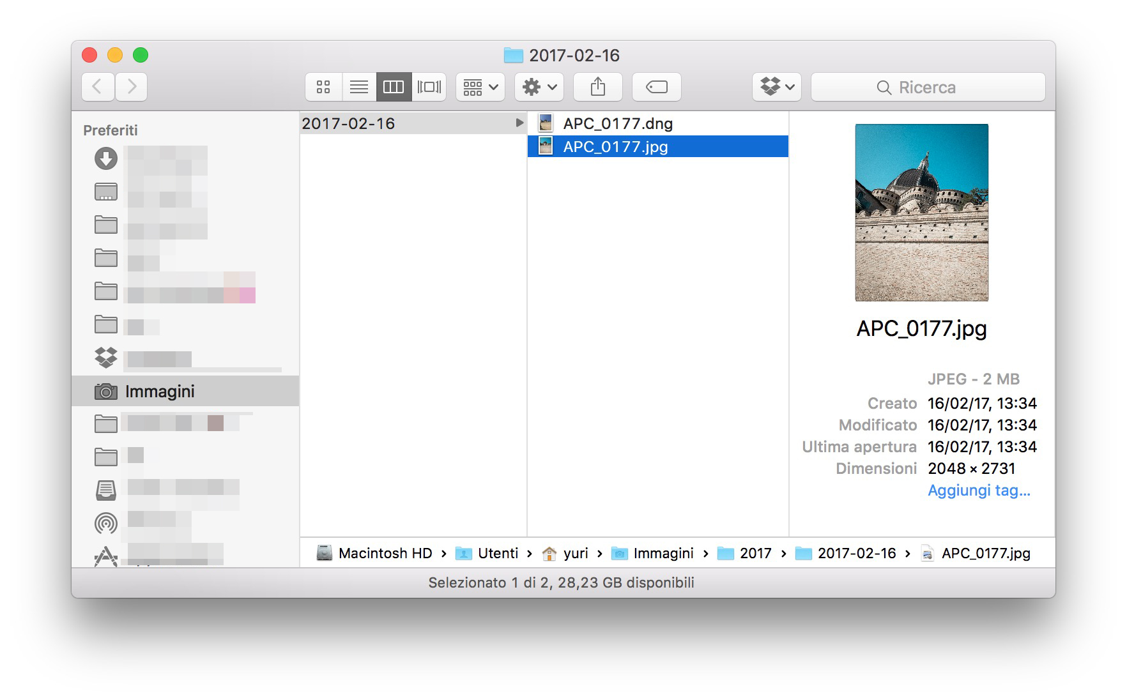Open the Dropbox toolbar dropdown
1127x700 pixels.
coord(777,87)
